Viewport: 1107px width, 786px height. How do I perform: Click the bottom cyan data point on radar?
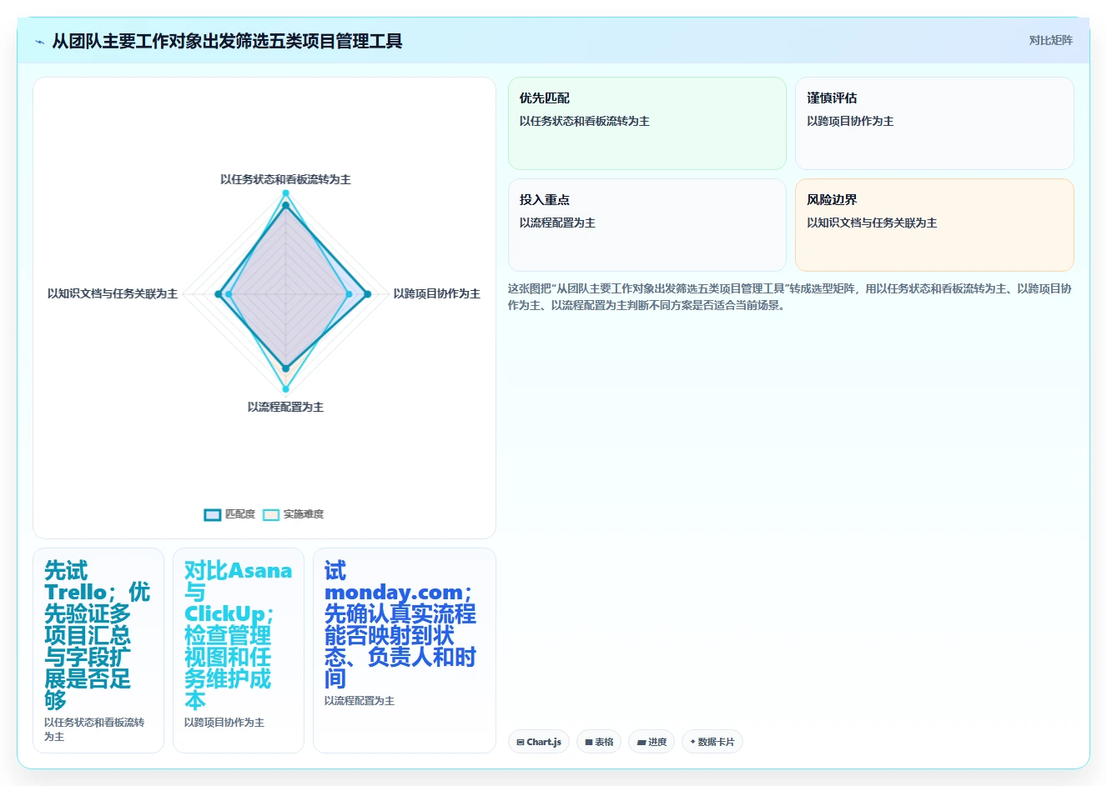(285, 388)
